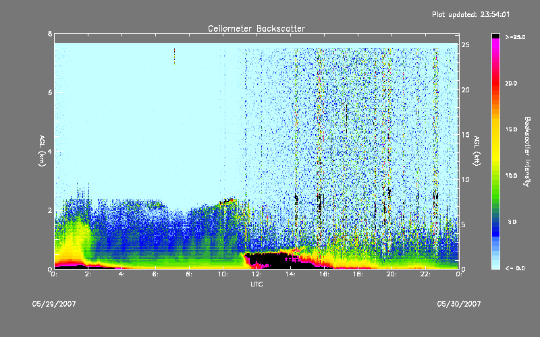Select the "AGL (kft)" axis label
The height and width of the screenshot is (337, 540).
coord(477,151)
